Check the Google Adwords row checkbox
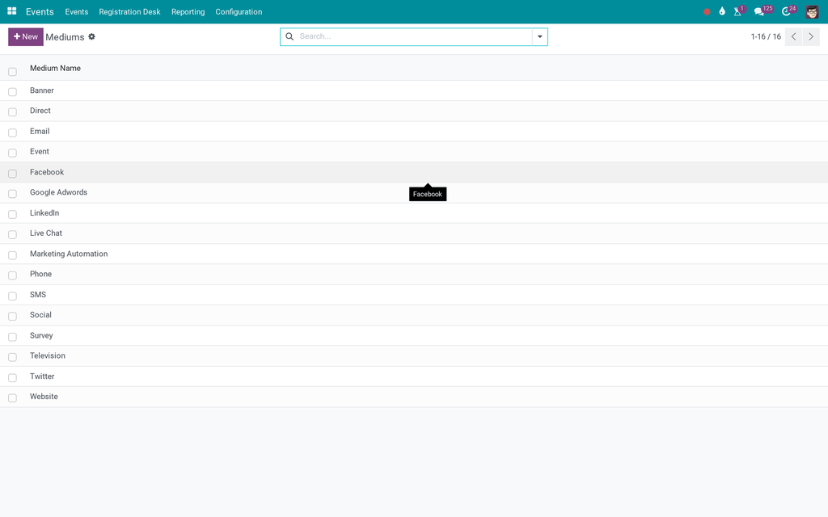Image resolution: width=828 pixels, height=517 pixels. tap(13, 194)
